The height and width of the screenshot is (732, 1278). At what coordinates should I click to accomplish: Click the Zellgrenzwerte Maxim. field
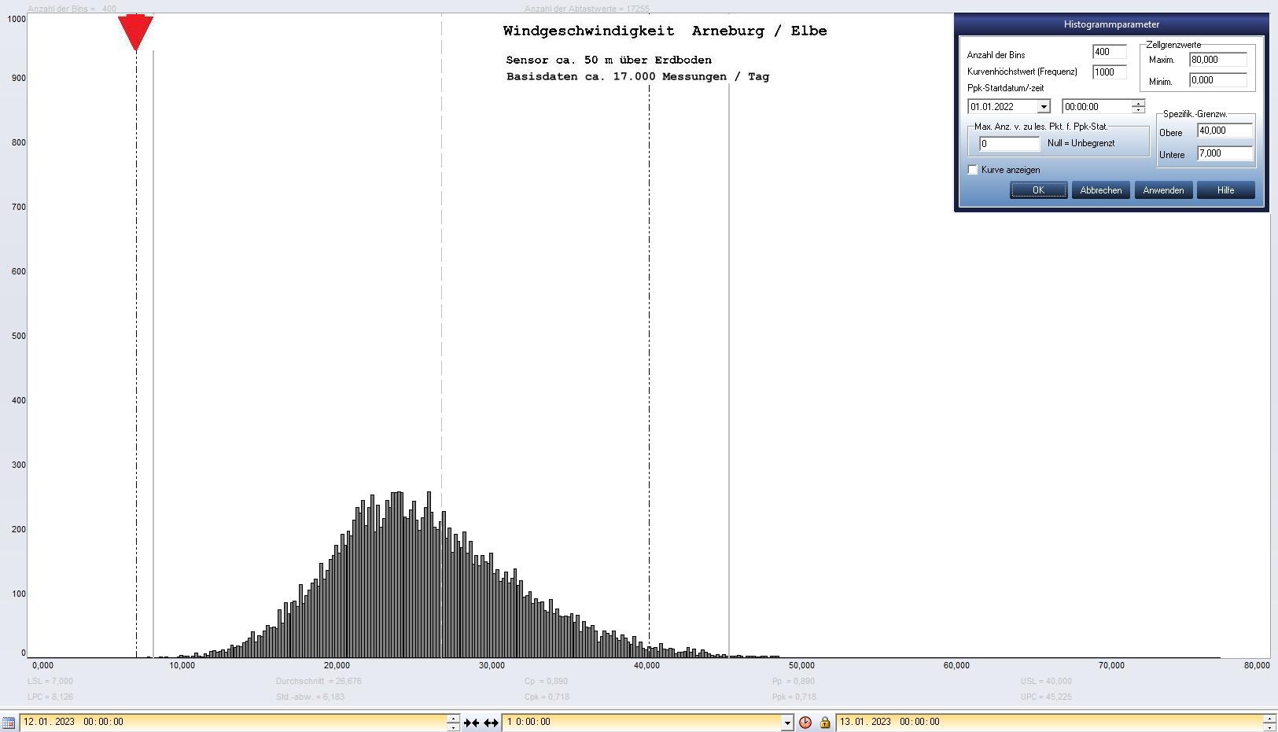tap(1218, 60)
